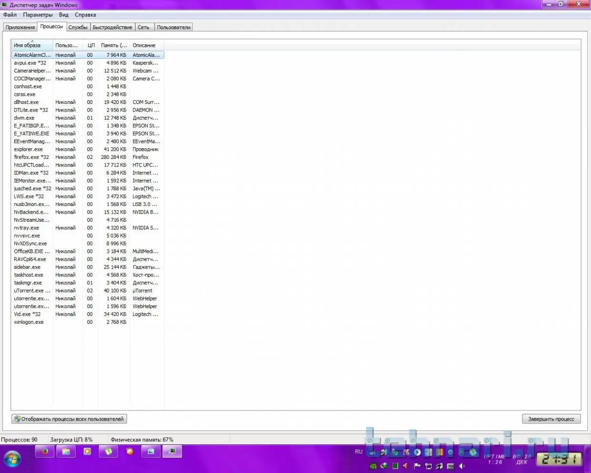591x473 pixels.
Task: Click the Процессов: 90 status entry
Action: click(x=19, y=440)
